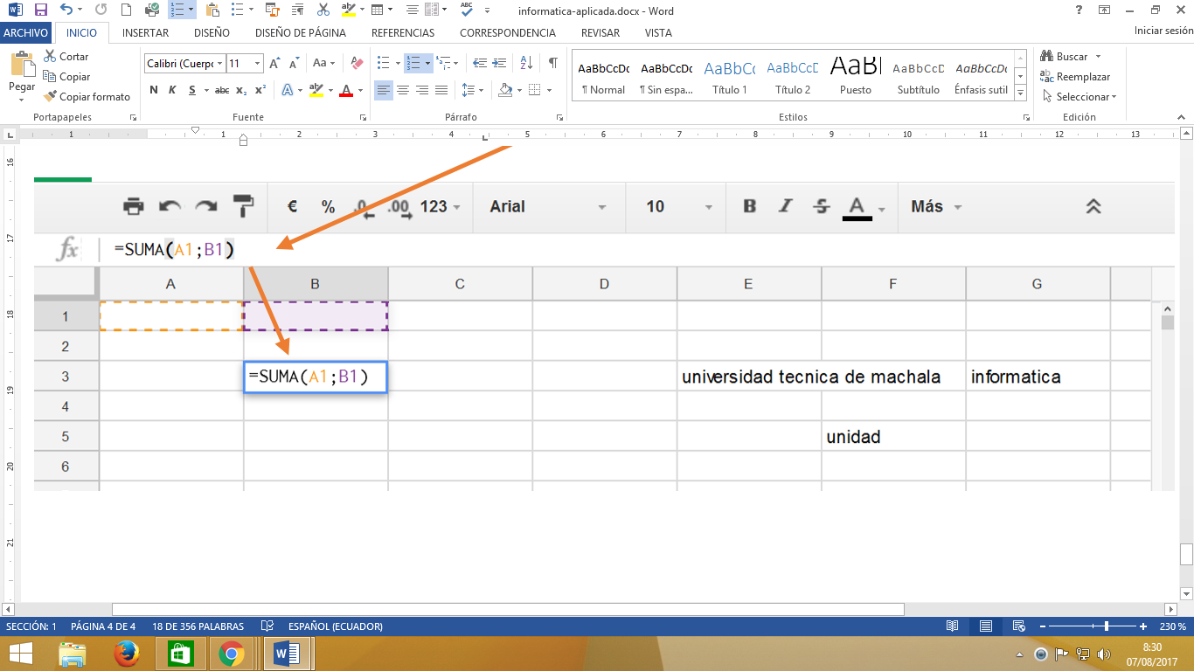Open the ARCHIVO menu
Screen dimensions: 1194x671
tap(25, 32)
